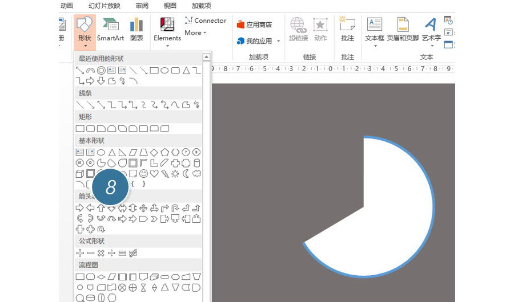The height and width of the screenshot is (302, 514).
Task: Click the 图表 chart icon
Action: 136,30
